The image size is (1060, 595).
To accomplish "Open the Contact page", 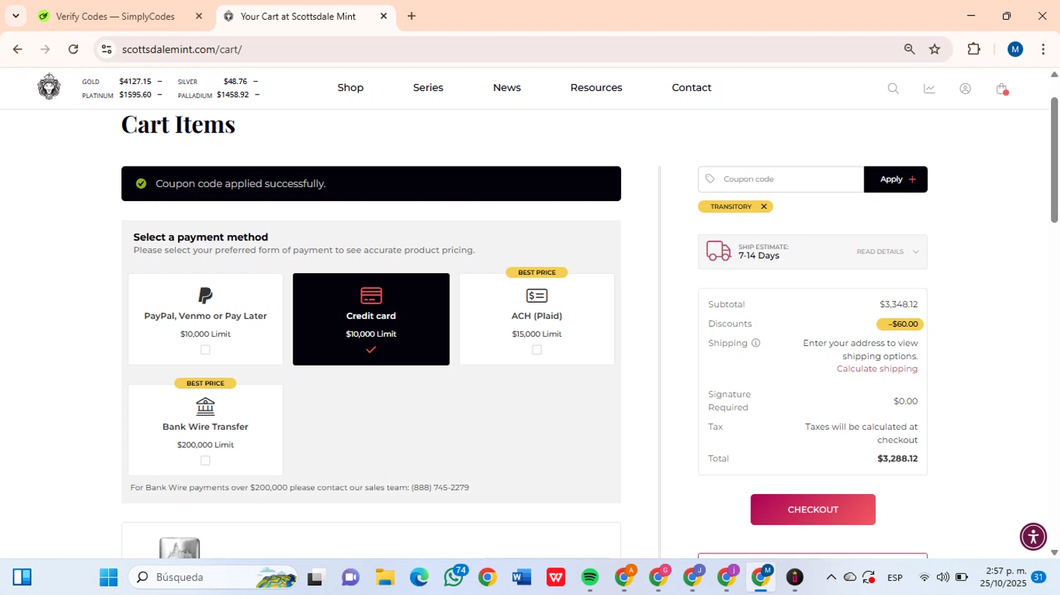I will (x=692, y=88).
